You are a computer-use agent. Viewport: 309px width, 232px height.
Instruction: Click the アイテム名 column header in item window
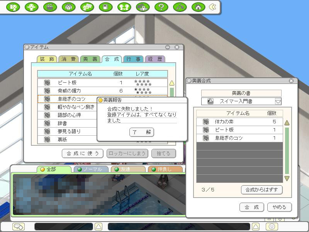click(80, 74)
